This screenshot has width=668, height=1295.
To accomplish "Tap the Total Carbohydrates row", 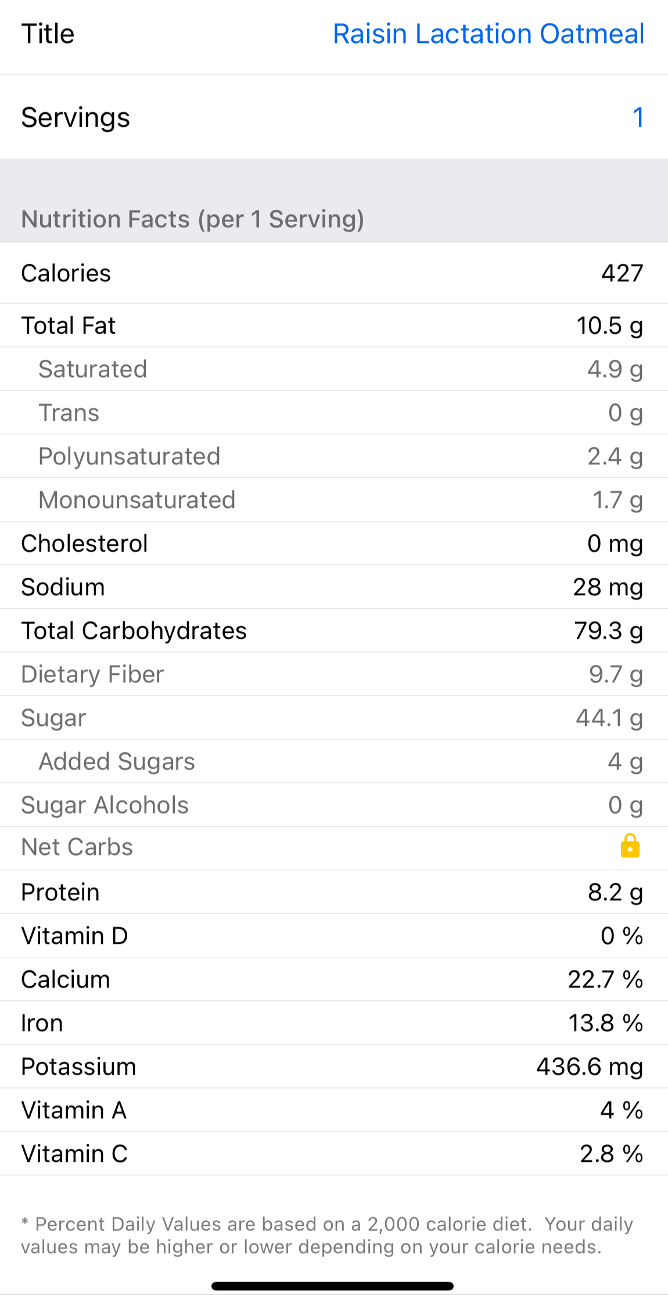I will tap(334, 631).
